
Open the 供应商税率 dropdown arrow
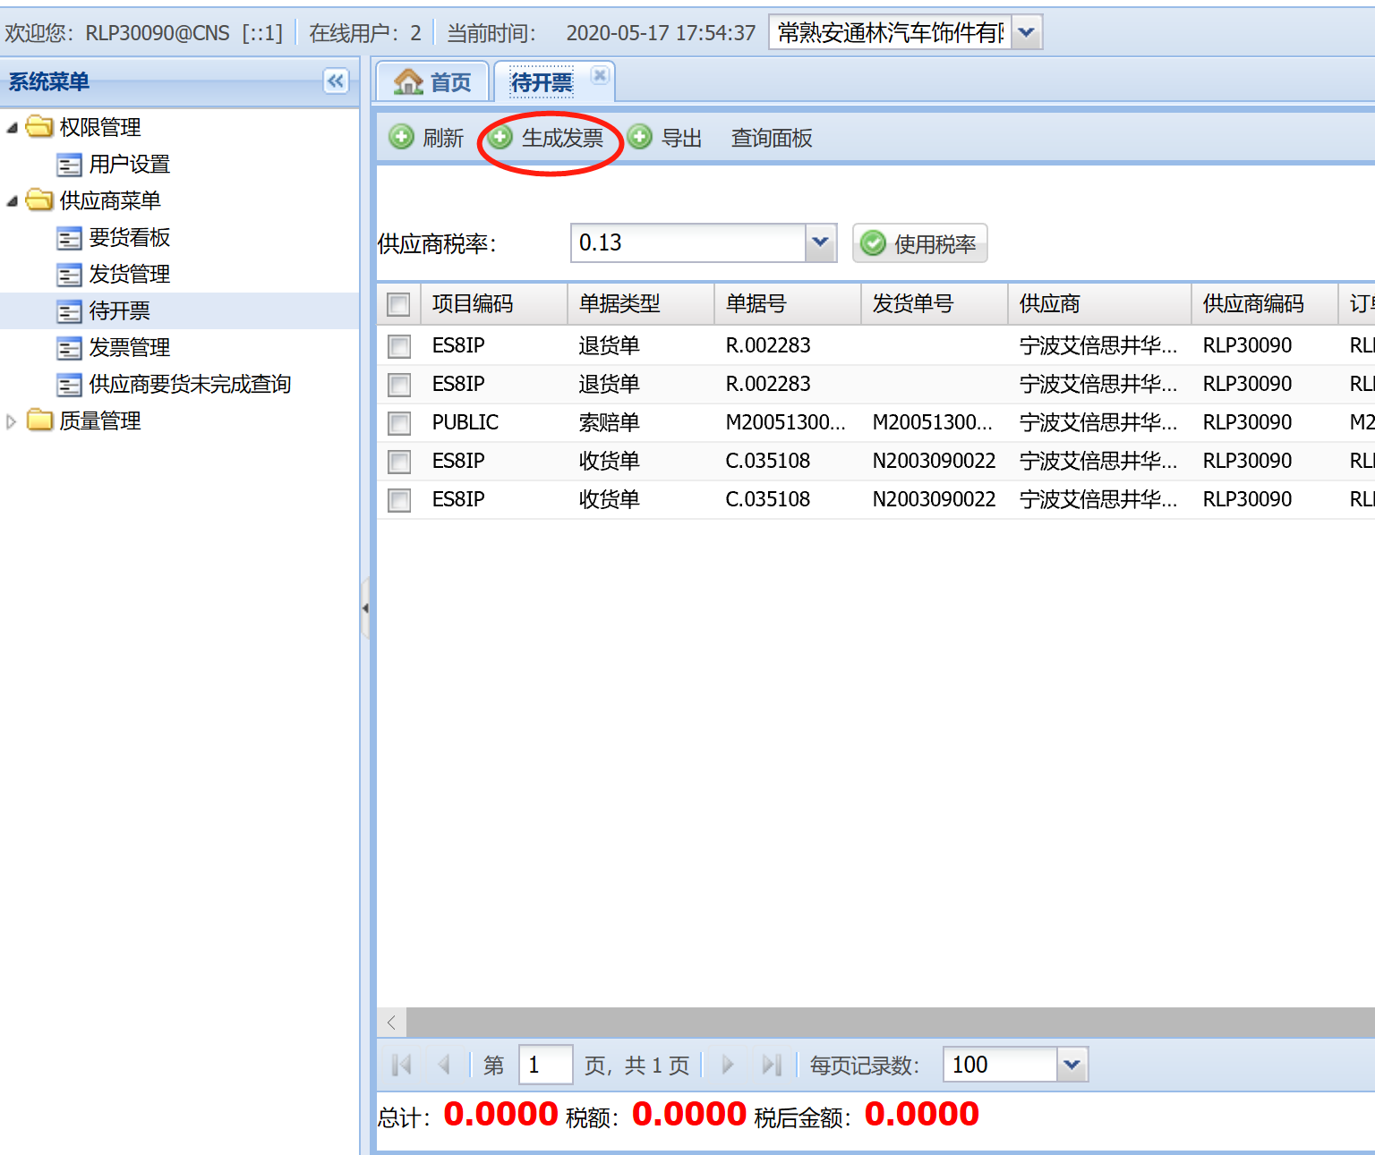click(x=820, y=242)
